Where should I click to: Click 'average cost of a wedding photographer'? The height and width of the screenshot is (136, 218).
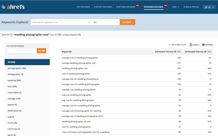tap(81, 84)
